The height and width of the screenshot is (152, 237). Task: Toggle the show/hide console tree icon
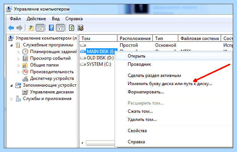tap(40, 28)
